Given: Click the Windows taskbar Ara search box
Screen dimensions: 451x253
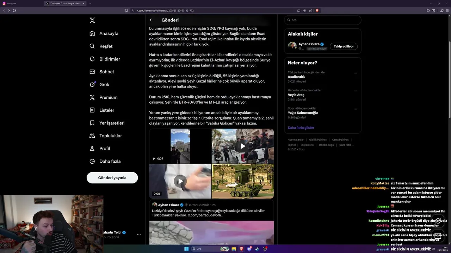Looking at the screenshot, I should pyautogui.click(x=210, y=249).
